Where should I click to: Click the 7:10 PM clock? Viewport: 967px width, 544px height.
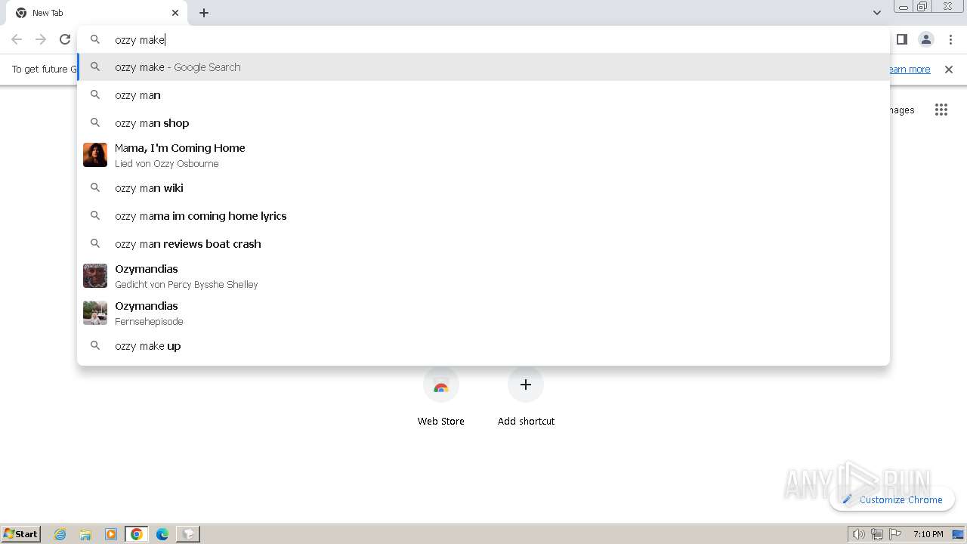pos(928,534)
